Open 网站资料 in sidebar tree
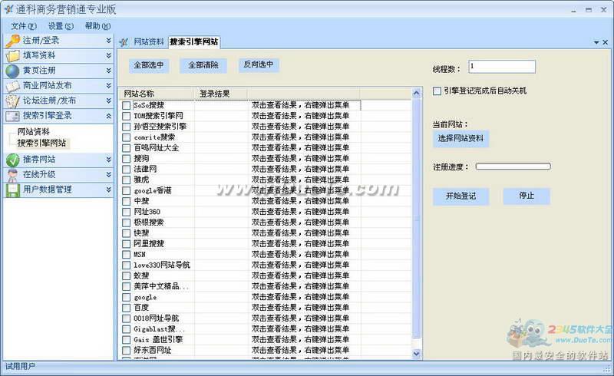 tap(33, 132)
